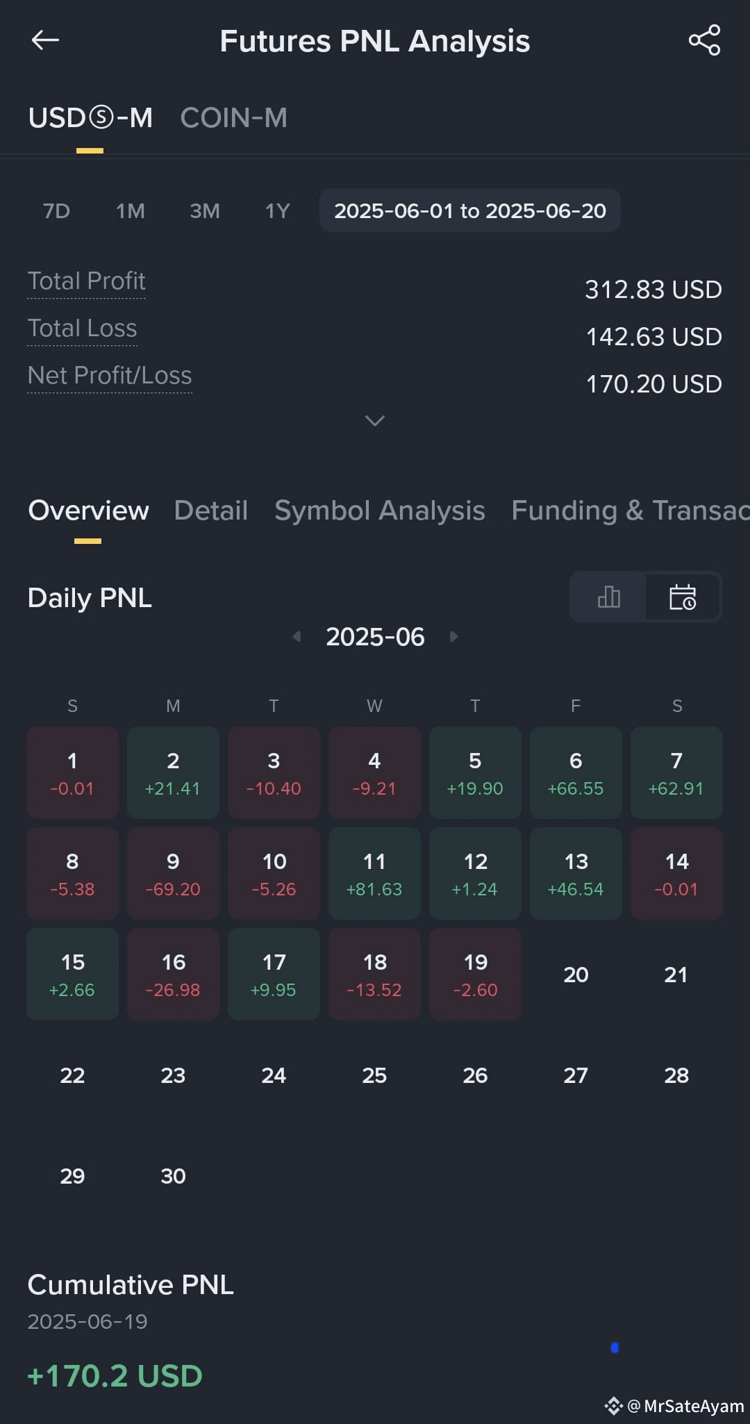
Task: Tap the Total Profit label
Action: tap(87, 281)
